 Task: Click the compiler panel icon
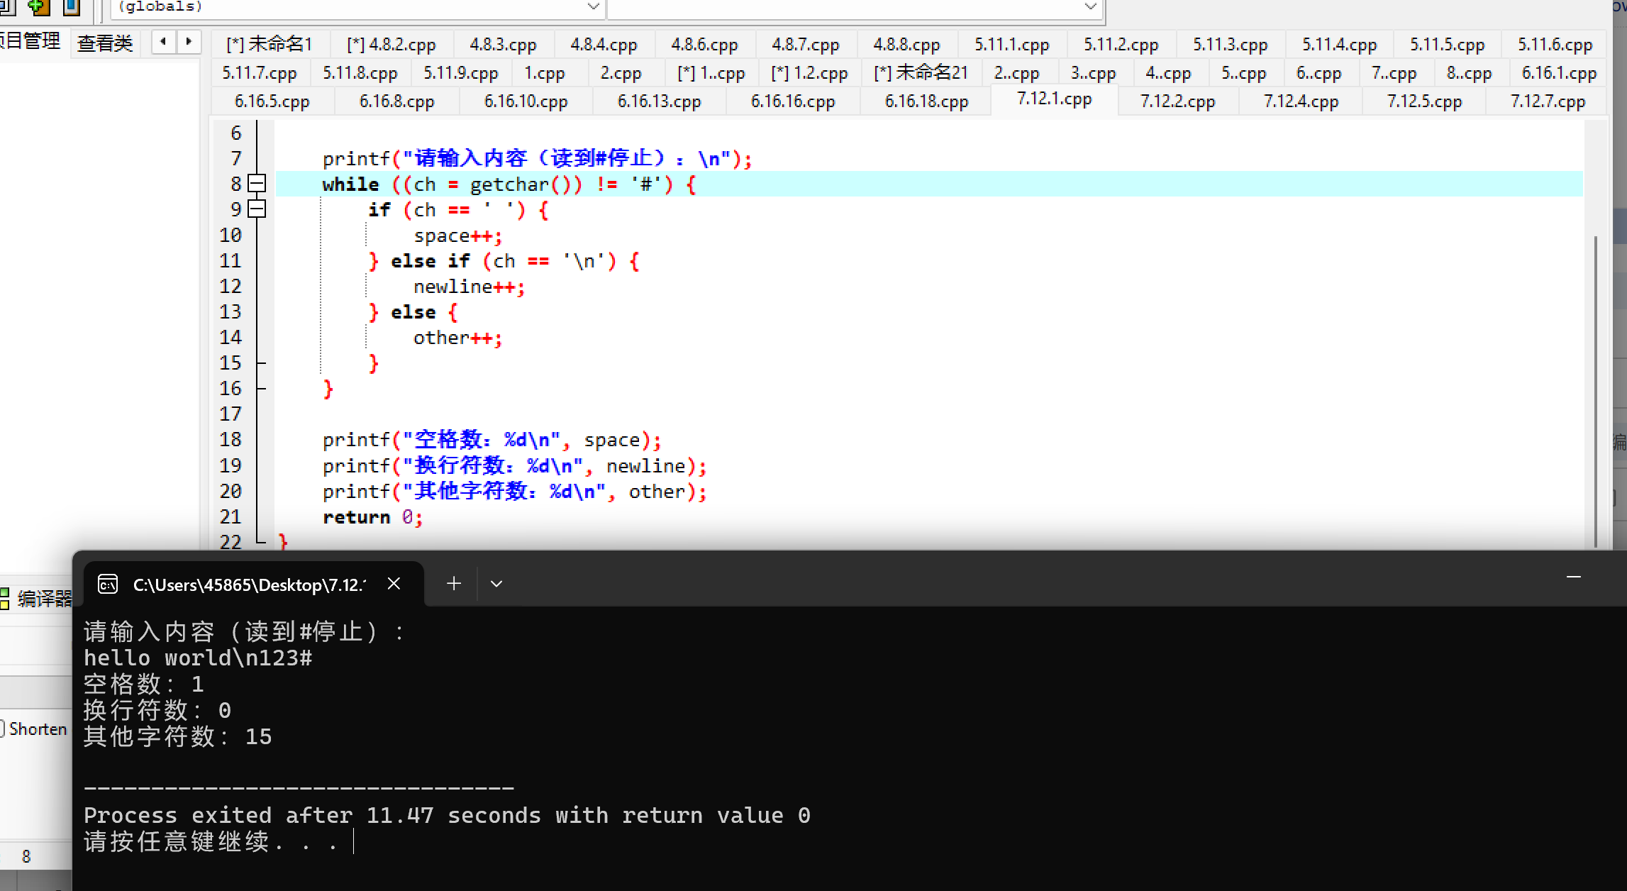4,599
